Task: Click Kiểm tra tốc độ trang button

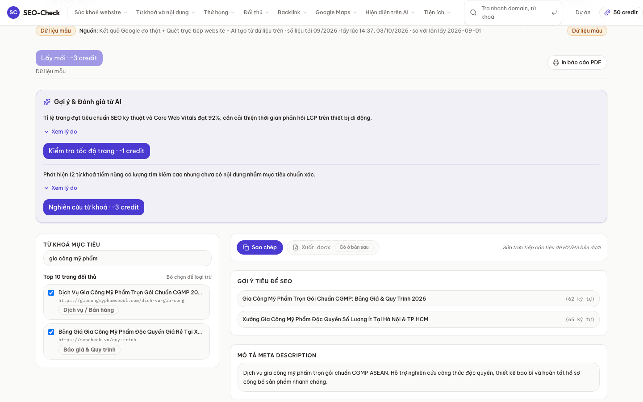Action: 96,151
